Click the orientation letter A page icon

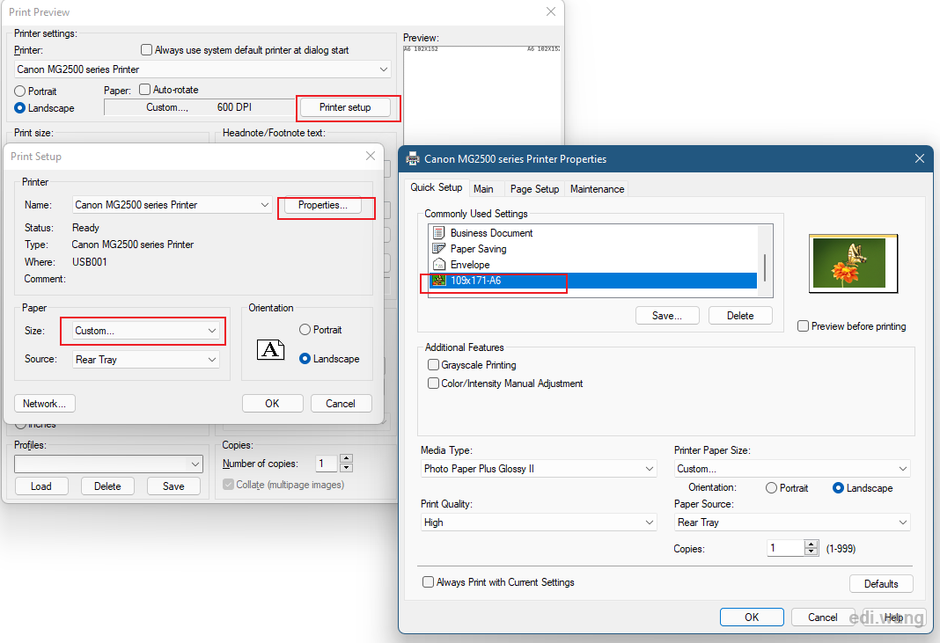[x=270, y=349]
